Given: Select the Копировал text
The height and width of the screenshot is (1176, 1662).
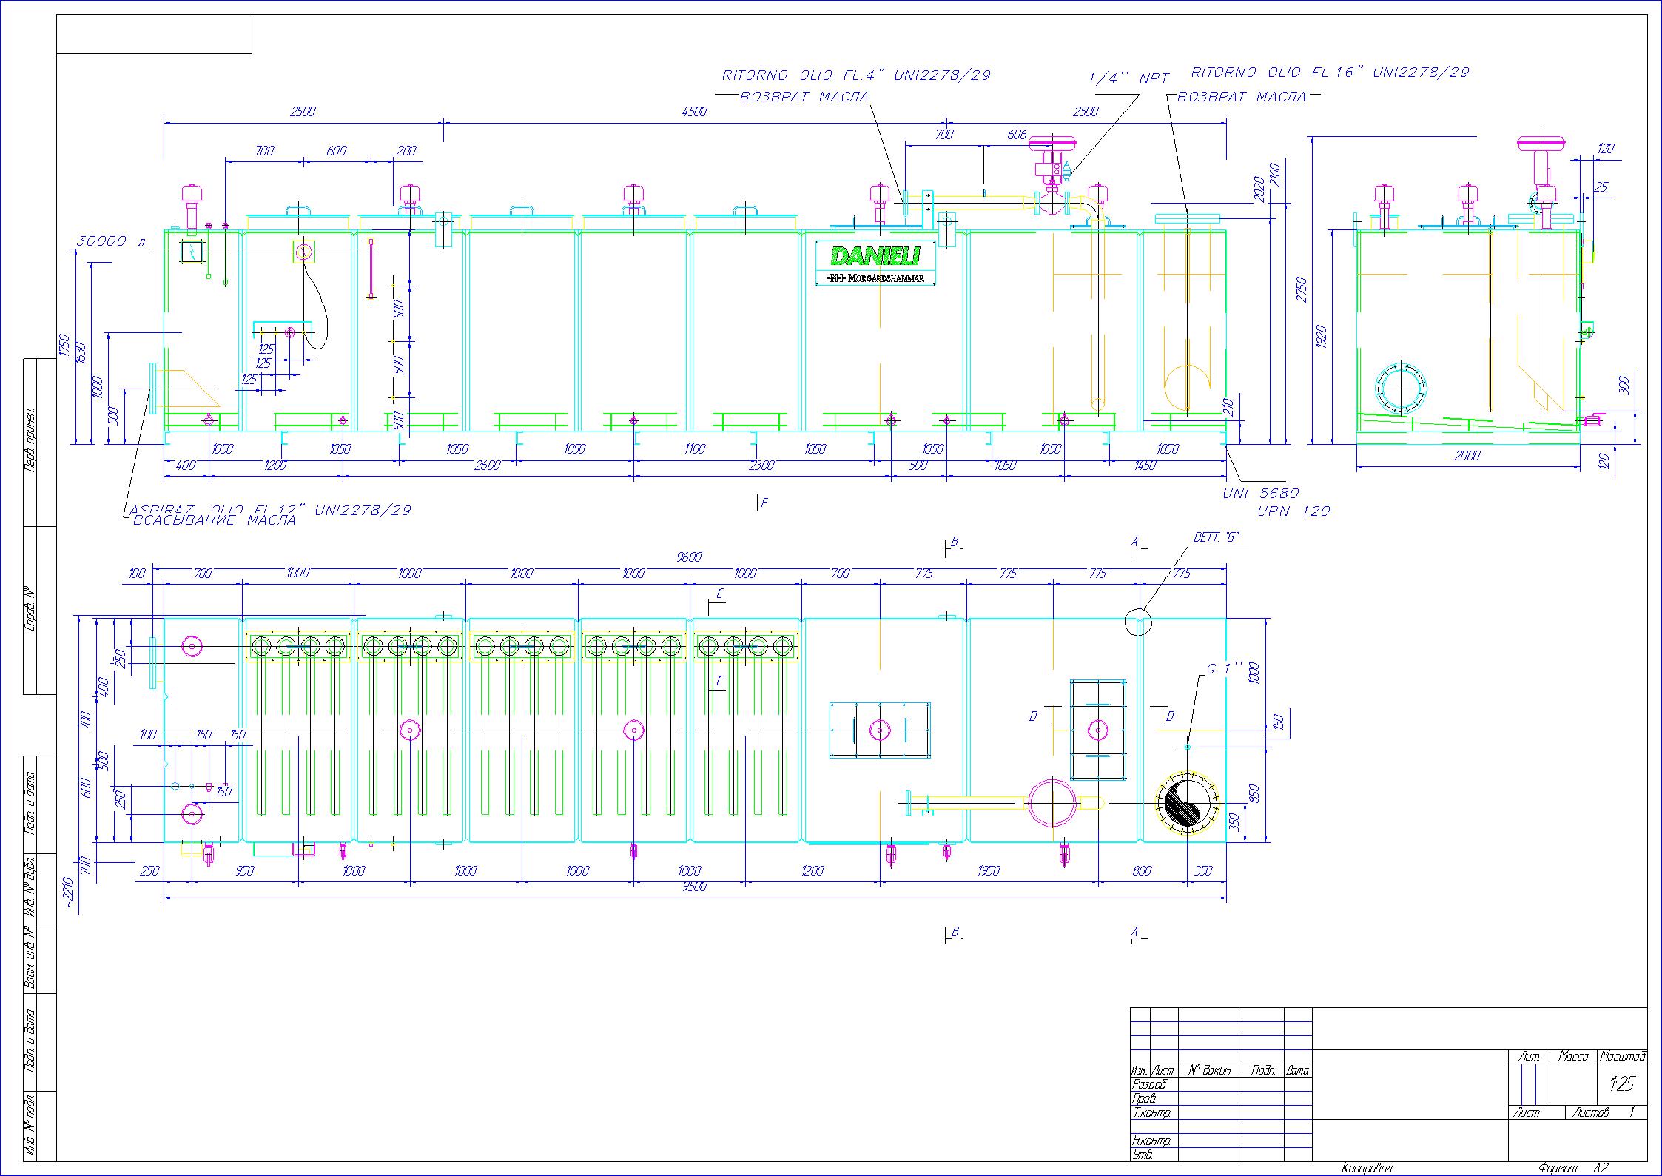Looking at the screenshot, I should (1367, 1169).
